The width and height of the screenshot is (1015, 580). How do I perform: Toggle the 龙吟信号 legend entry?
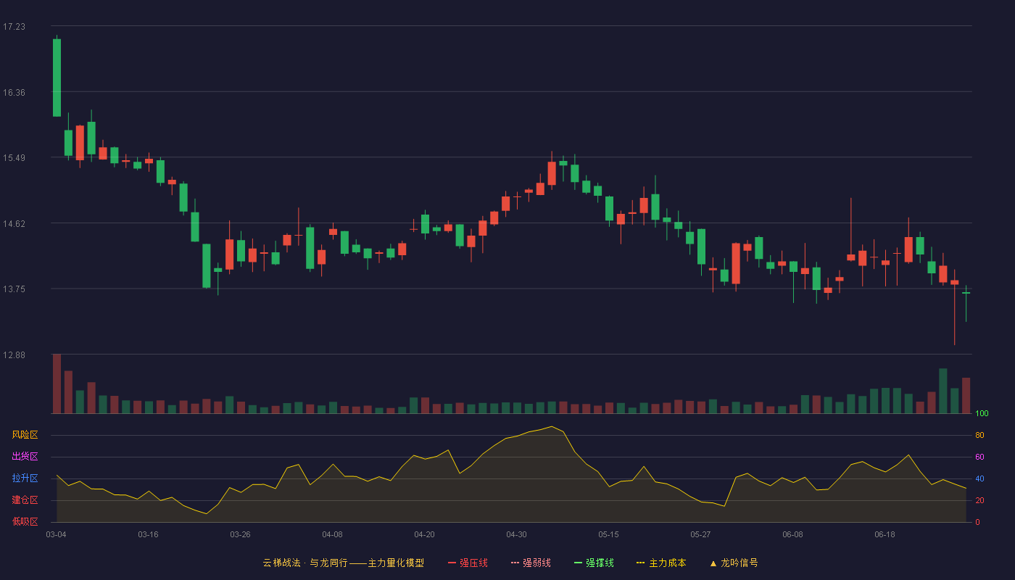733,563
